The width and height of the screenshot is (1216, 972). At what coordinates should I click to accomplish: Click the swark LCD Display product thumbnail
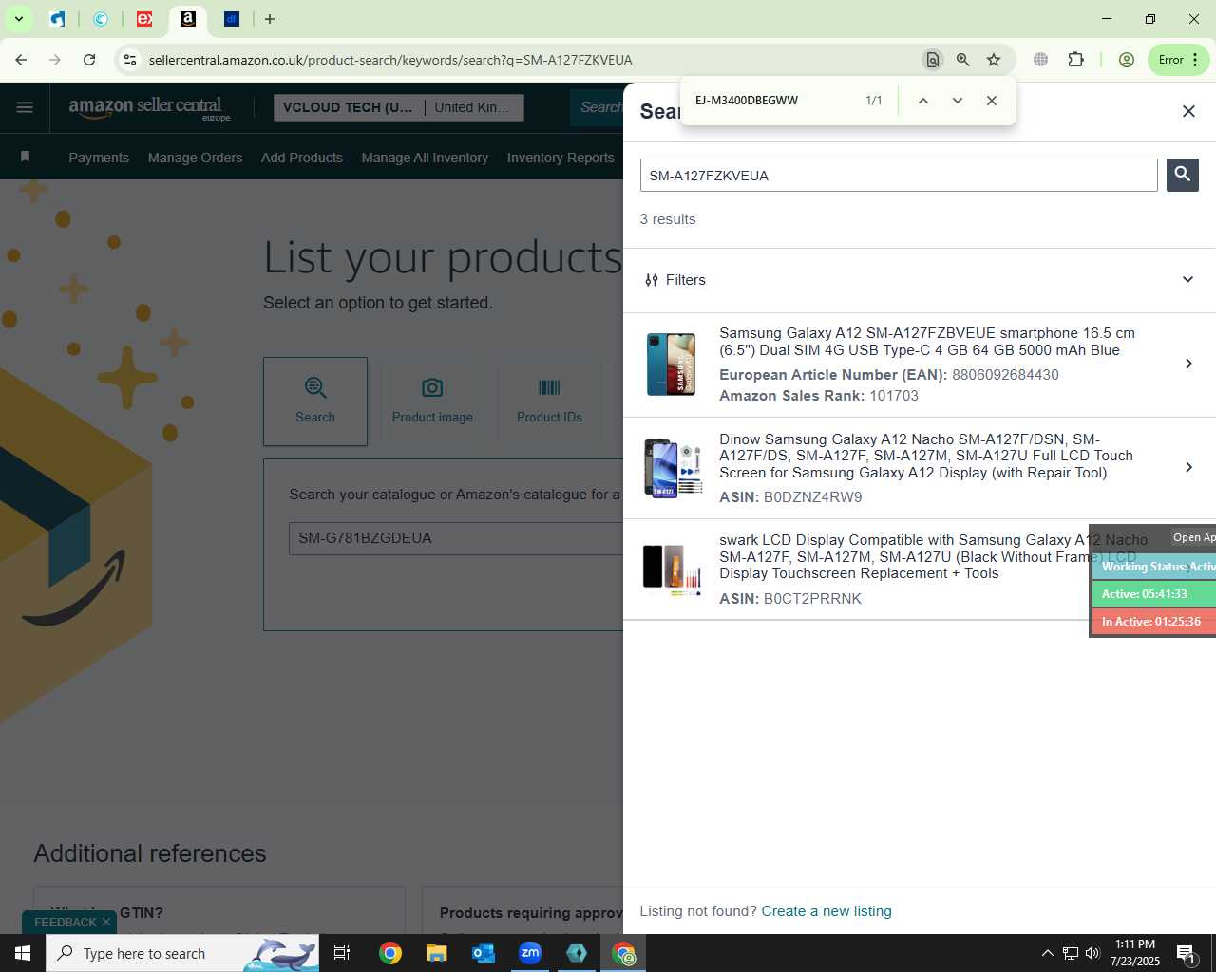point(672,569)
